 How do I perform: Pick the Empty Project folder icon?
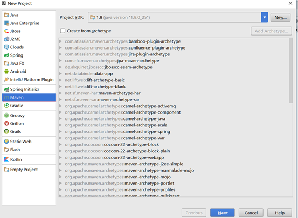pos(6,170)
